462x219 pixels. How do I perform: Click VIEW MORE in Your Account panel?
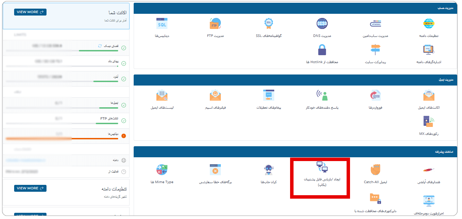click(30, 12)
